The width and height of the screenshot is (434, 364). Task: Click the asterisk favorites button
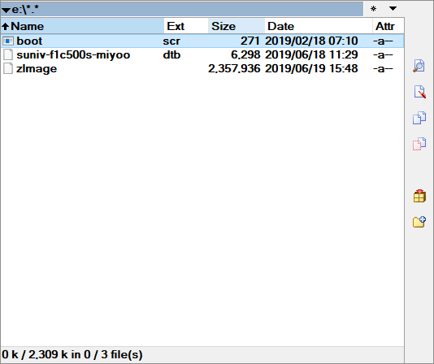click(373, 9)
